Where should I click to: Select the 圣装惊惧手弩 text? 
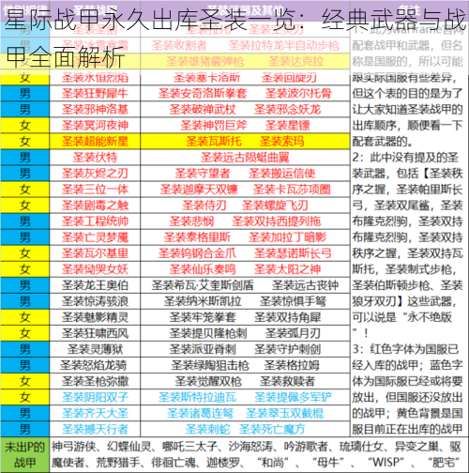pyautogui.click(x=293, y=301)
